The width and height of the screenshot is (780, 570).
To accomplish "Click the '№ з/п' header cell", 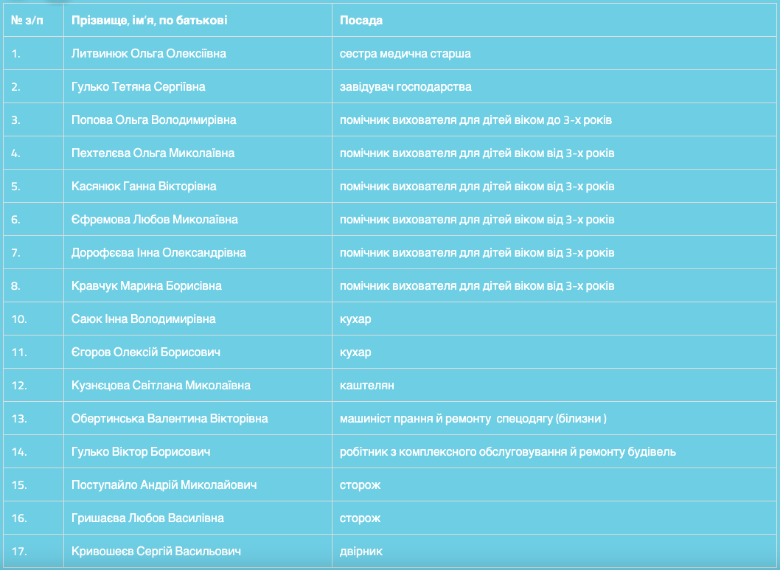I will [27, 20].
